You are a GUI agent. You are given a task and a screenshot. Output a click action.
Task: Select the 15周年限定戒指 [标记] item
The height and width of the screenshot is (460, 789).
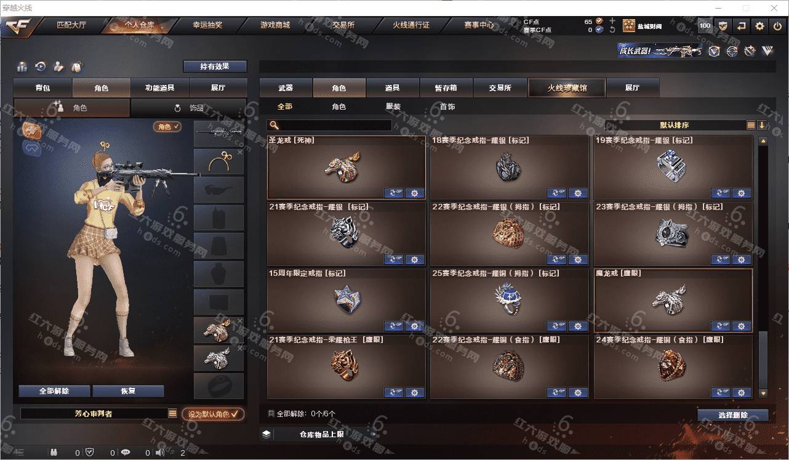coord(346,301)
